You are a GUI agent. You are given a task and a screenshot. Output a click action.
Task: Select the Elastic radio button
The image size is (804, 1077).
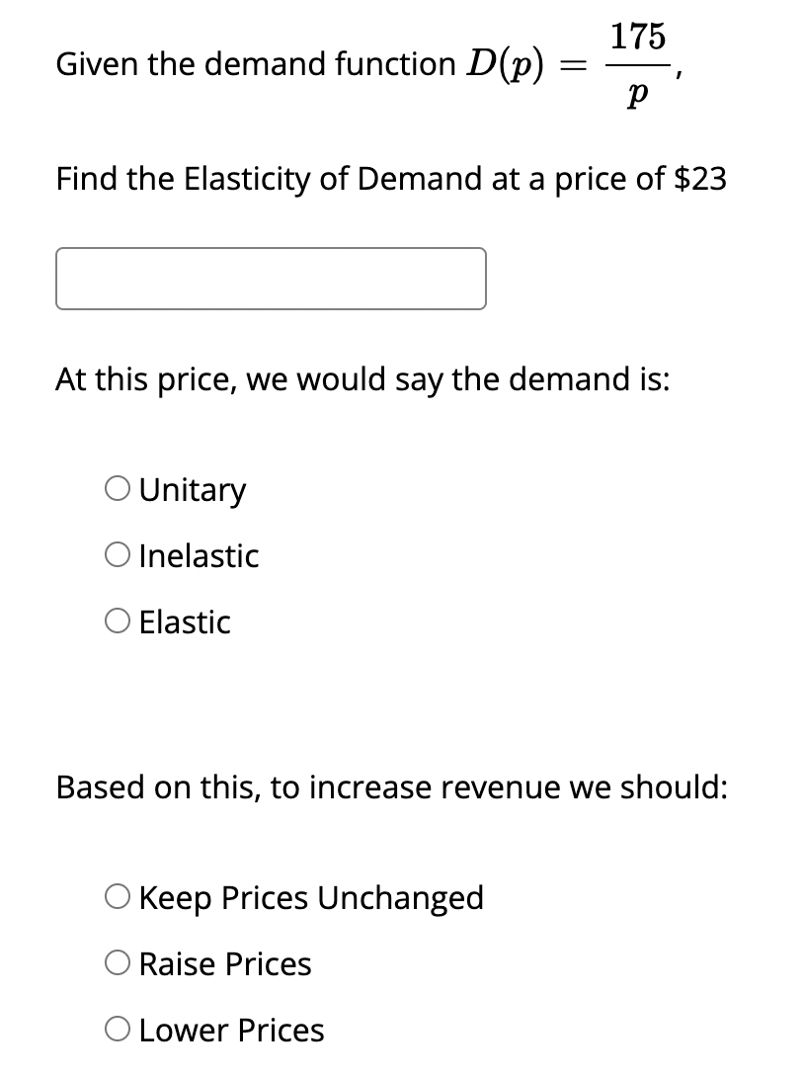click(120, 620)
